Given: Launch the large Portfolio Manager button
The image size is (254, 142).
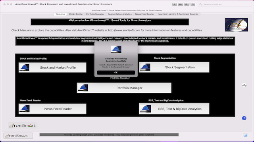Looking at the screenshot, I should (x=124, y=88).
